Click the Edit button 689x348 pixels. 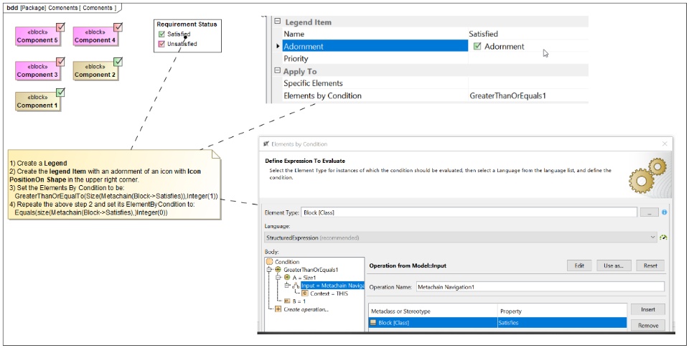coord(579,265)
